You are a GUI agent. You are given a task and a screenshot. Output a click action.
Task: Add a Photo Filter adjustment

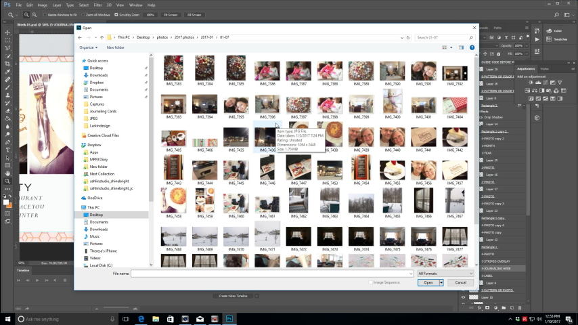549,90
